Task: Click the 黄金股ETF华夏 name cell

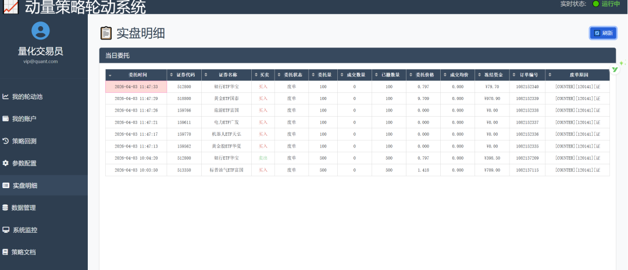Action: click(x=226, y=146)
